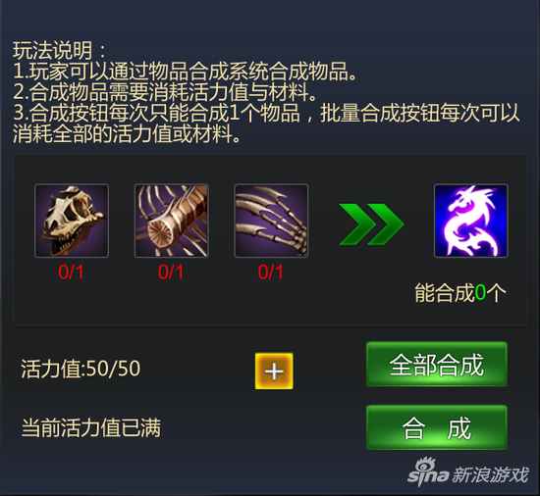
Task: Click the 当前活力值已满 status message
Action: [x=91, y=427]
